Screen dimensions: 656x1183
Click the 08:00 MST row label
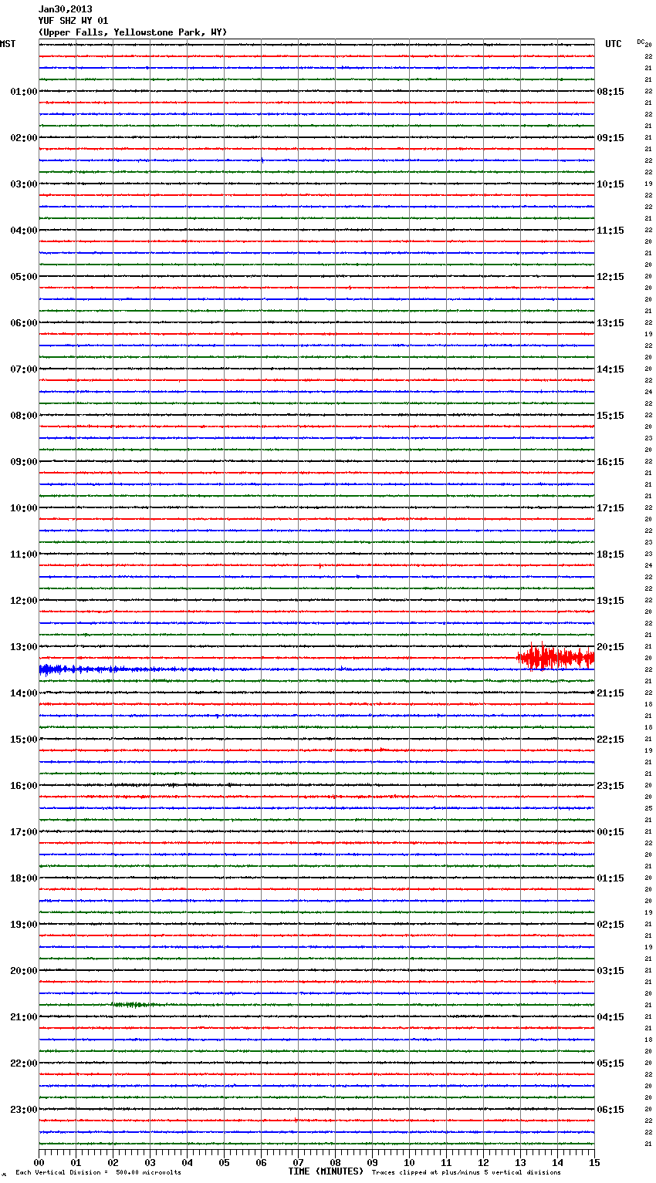[x=24, y=416]
